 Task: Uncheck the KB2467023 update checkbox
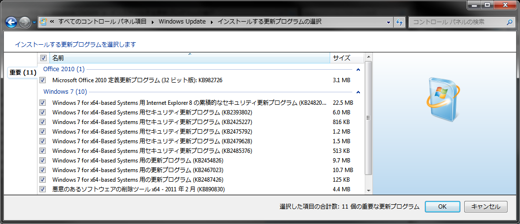42,170
